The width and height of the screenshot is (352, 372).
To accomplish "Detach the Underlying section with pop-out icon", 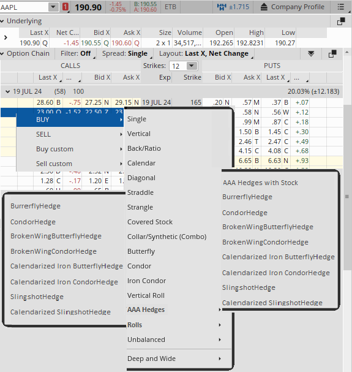I will click(x=341, y=21).
